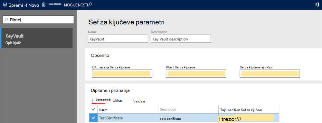Click the Klijent Sef za ključeve field

click(x=196, y=74)
